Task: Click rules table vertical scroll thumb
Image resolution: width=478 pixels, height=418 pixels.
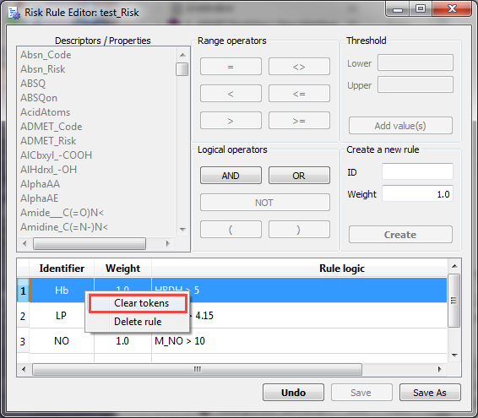Action: [454, 301]
